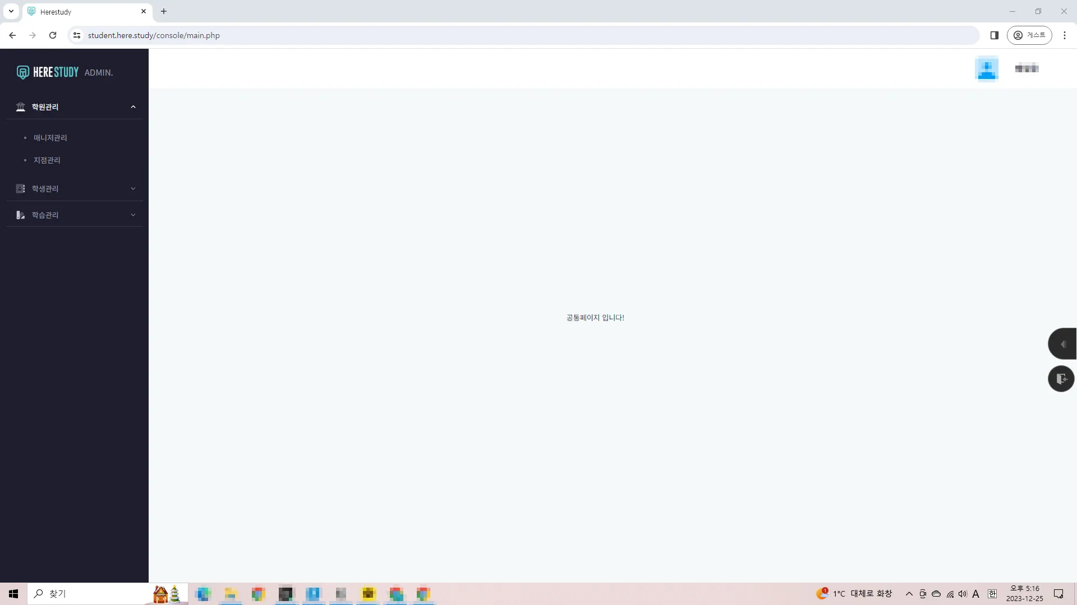Click the guest profile button 게스트
The width and height of the screenshot is (1077, 605).
point(1029,35)
